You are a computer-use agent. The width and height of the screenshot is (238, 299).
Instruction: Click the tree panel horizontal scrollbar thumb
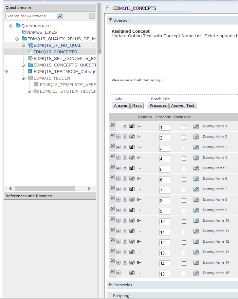click(45, 188)
